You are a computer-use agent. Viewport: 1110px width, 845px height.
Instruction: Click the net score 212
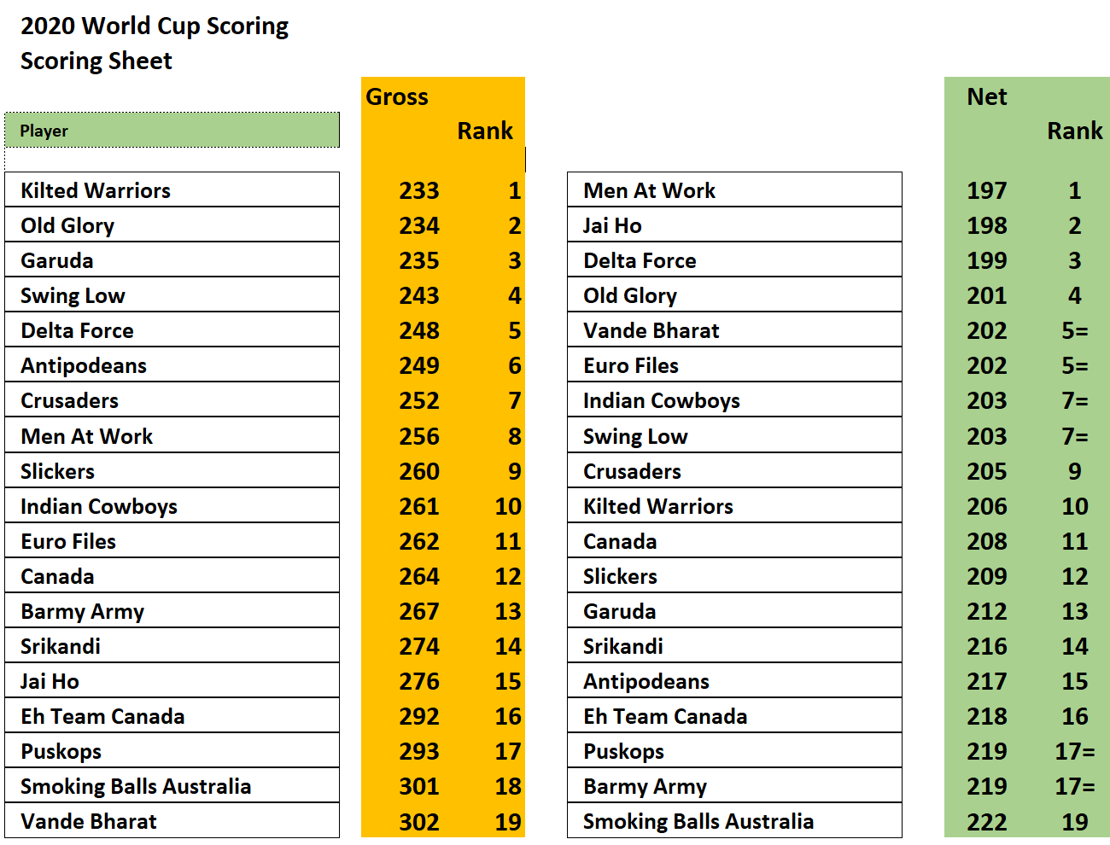(x=986, y=611)
